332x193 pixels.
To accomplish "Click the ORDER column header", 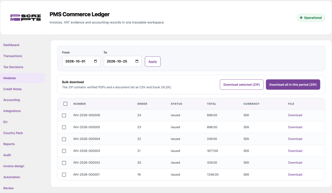I will (x=142, y=104).
